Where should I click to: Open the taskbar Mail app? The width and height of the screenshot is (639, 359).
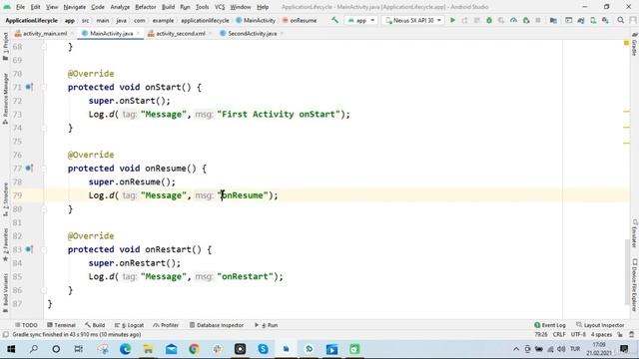pyautogui.click(x=171, y=349)
